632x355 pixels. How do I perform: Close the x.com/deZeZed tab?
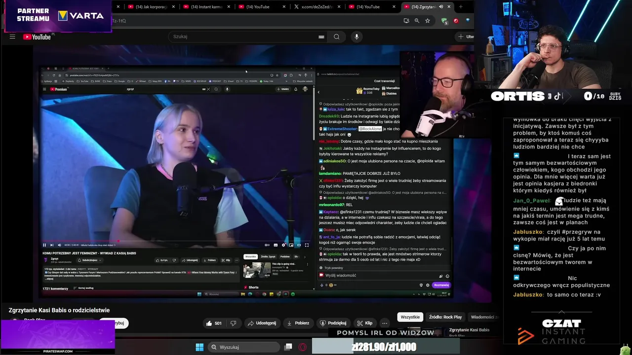[339, 7]
